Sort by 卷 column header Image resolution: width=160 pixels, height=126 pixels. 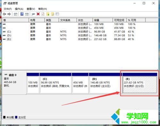click(x=15, y=20)
